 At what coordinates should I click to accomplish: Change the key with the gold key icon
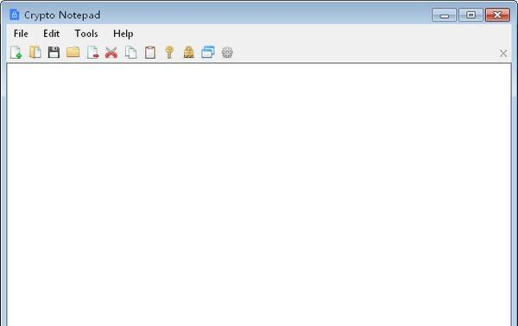coord(169,53)
